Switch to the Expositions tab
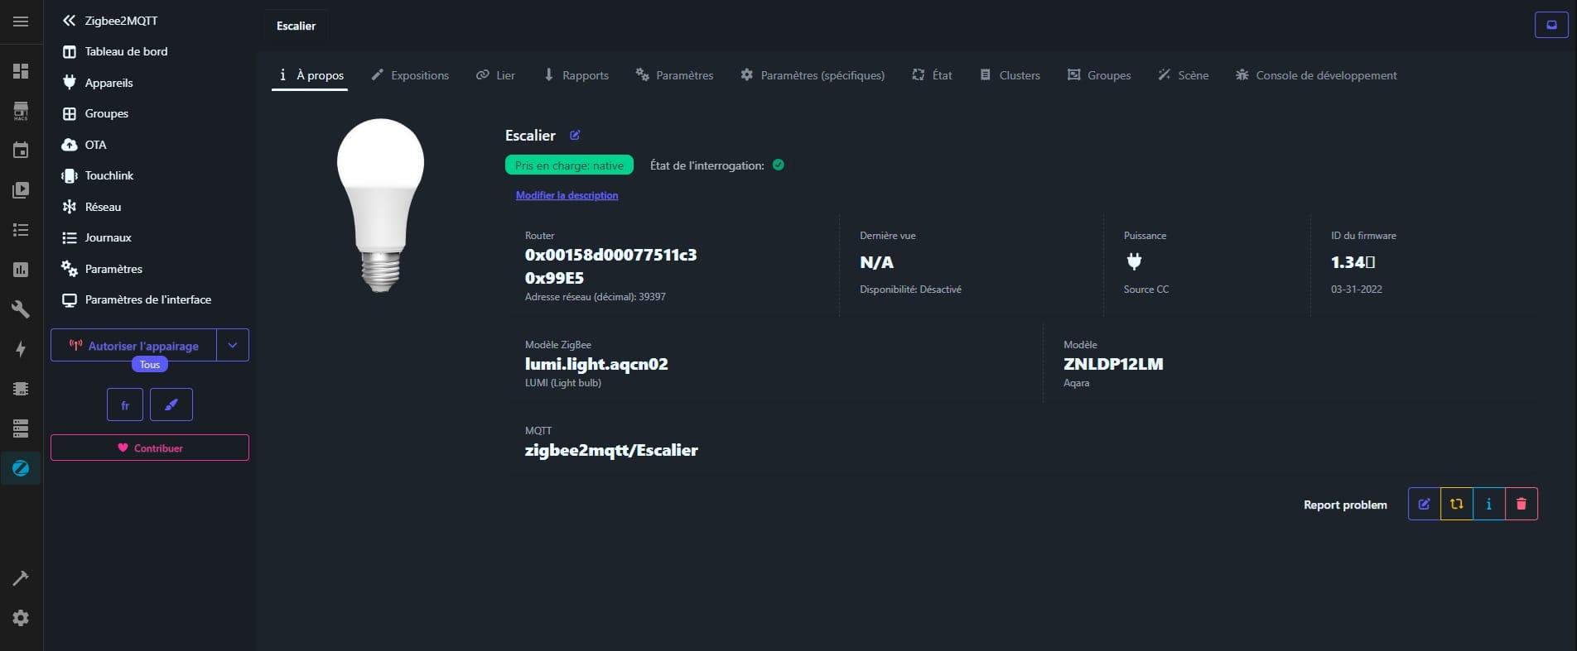The image size is (1577, 651). point(410,75)
